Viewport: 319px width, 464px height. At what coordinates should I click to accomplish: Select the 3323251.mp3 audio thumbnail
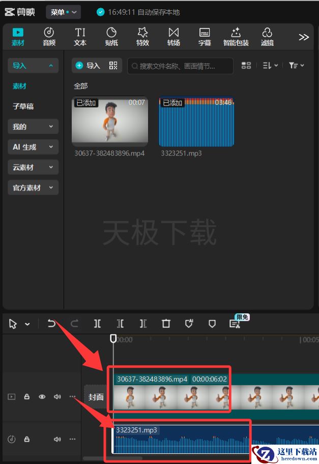coord(196,122)
